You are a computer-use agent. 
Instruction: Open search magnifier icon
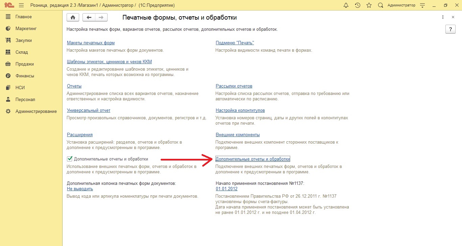pyautogui.click(x=380, y=5)
